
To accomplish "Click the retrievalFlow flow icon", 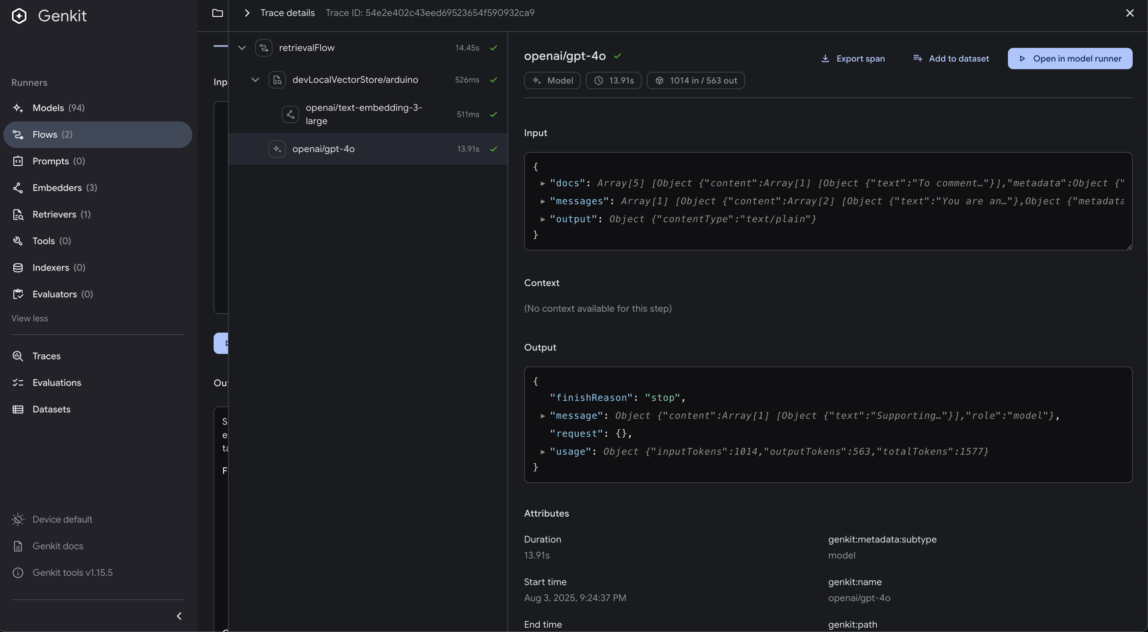I will [264, 48].
